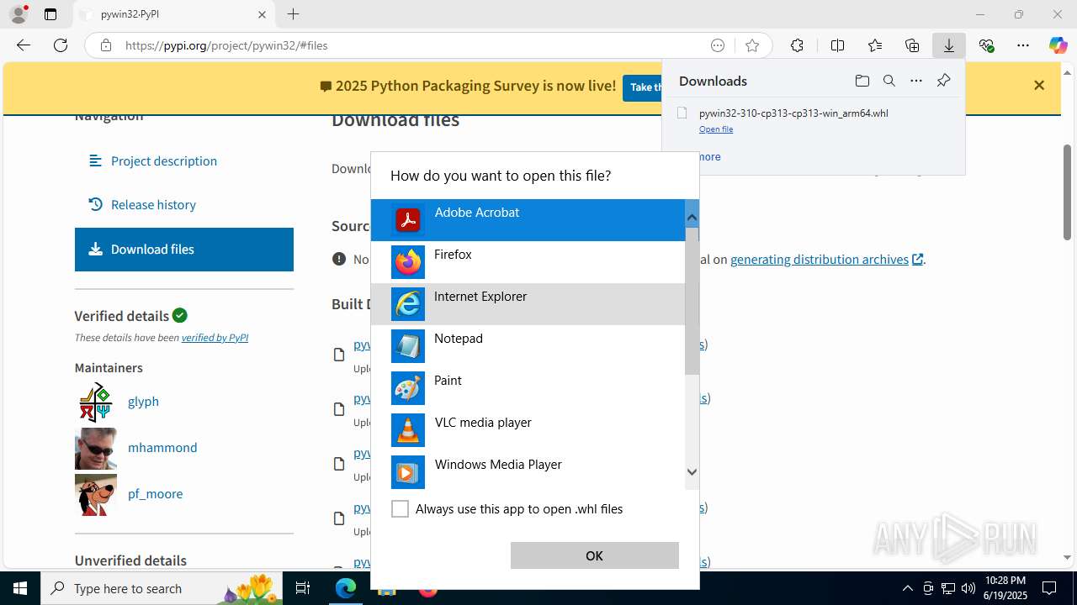Open maintainer glyph profile link
1077x605 pixels.
(x=143, y=402)
